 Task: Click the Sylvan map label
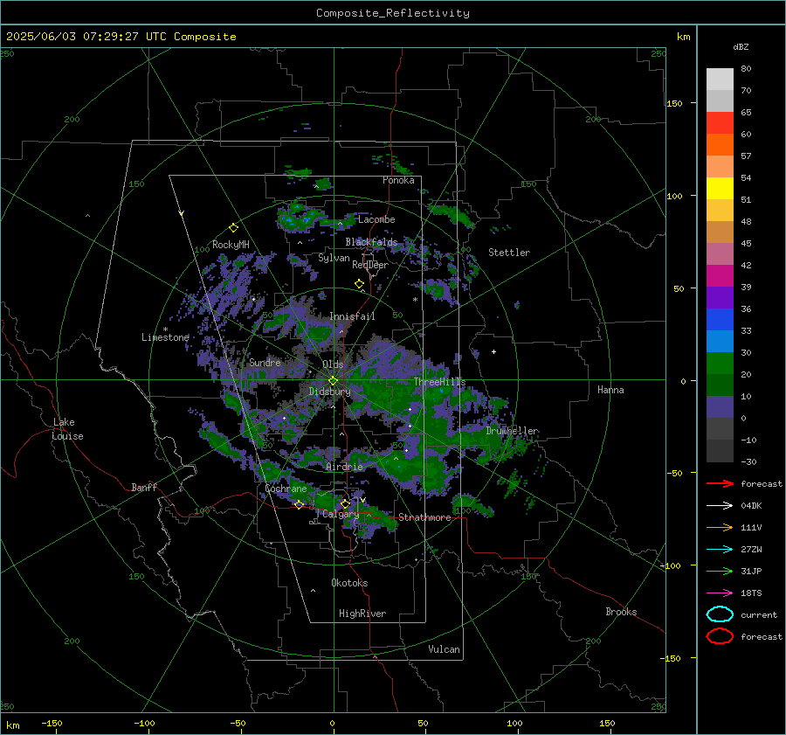click(334, 258)
